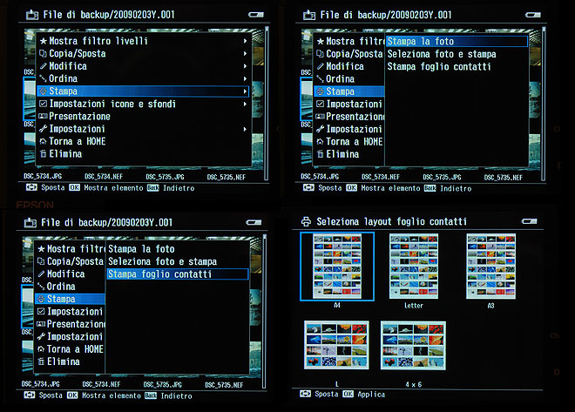Click Modifica pencil icon in top-left screen
575x412 pixels.
coord(44,66)
